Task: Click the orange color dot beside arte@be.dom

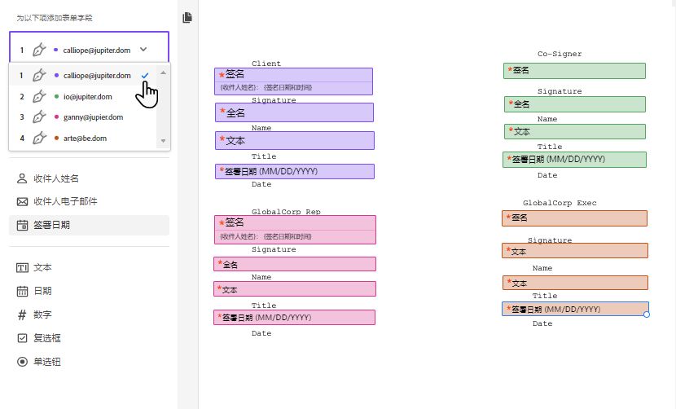Action: (x=56, y=138)
